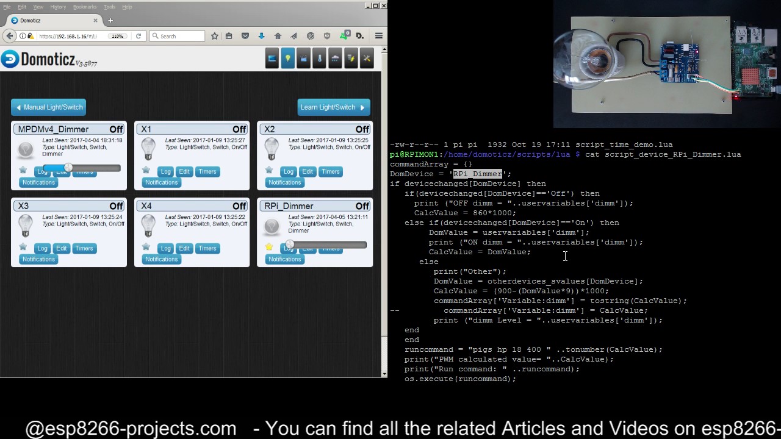
Task: Mark X3 as favorite with its star
Action: pyautogui.click(x=23, y=247)
